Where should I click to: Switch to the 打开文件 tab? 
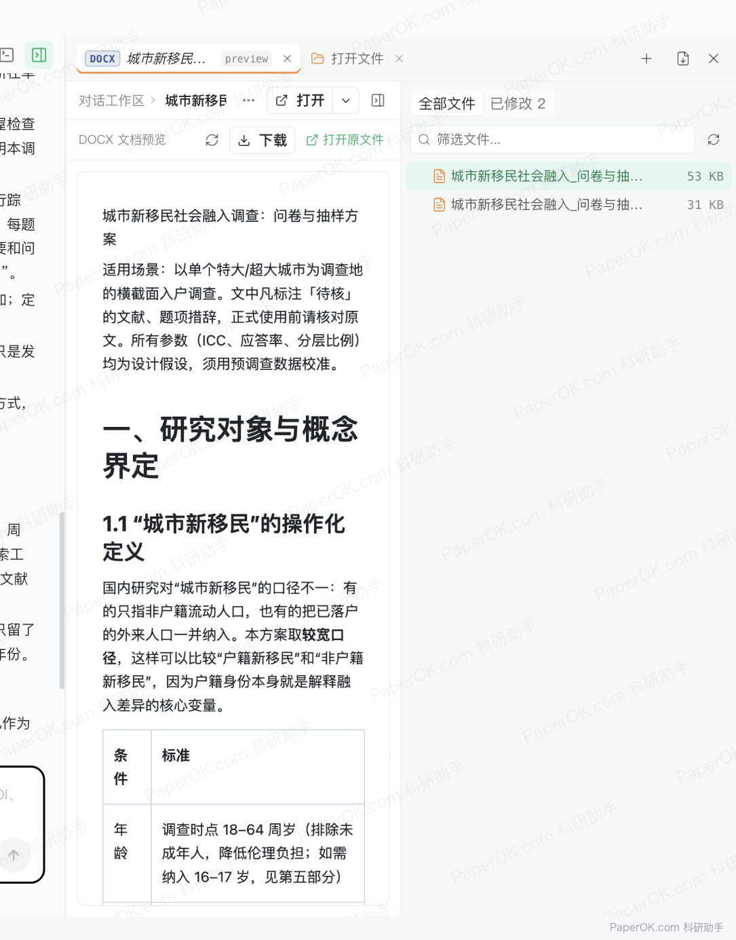(348, 58)
